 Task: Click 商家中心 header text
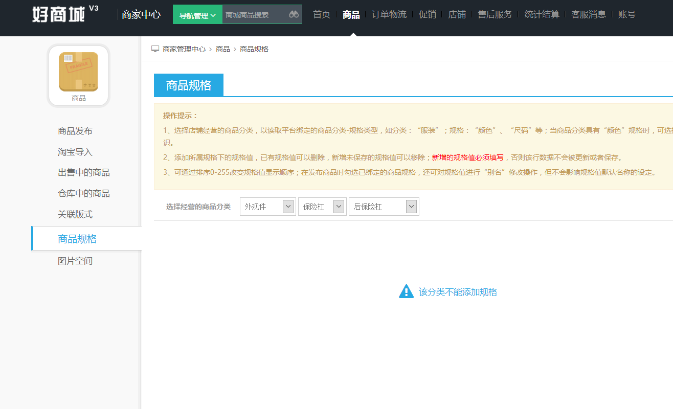pyautogui.click(x=141, y=14)
